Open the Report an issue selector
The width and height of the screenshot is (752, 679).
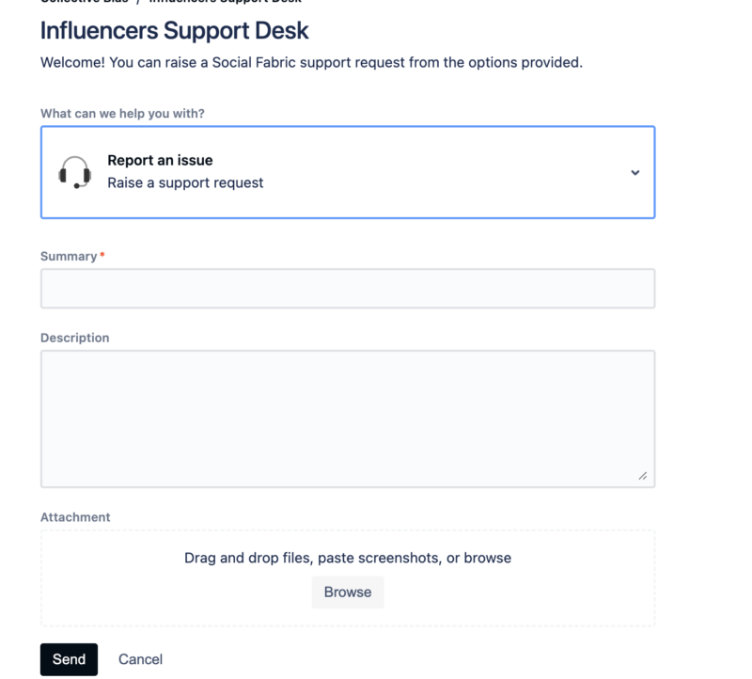(348, 172)
